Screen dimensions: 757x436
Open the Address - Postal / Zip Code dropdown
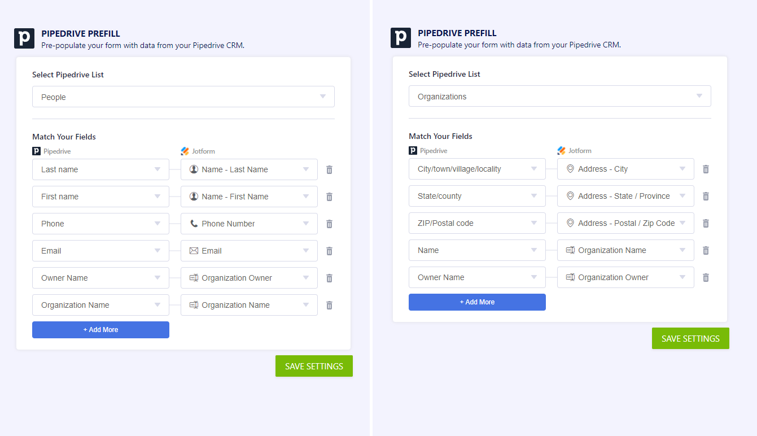click(625, 223)
